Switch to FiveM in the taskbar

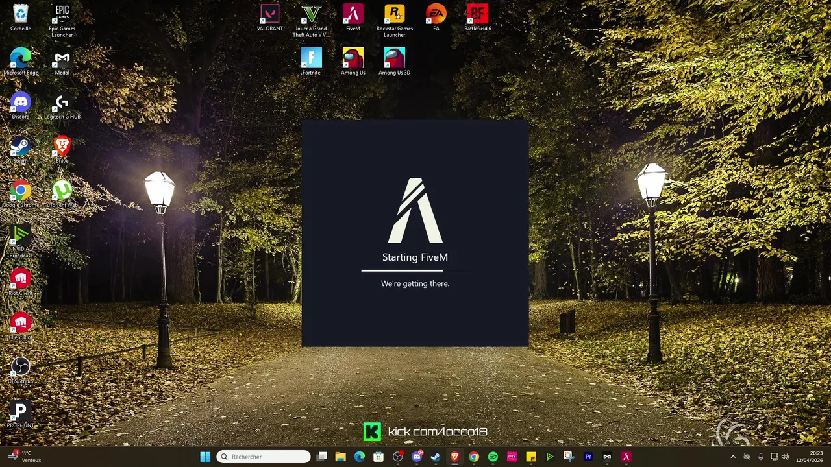[x=626, y=457]
